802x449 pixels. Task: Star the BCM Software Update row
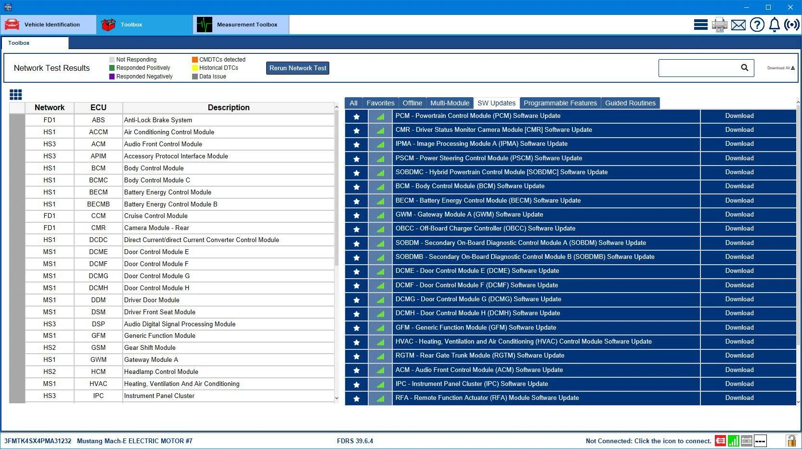[356, 187]
